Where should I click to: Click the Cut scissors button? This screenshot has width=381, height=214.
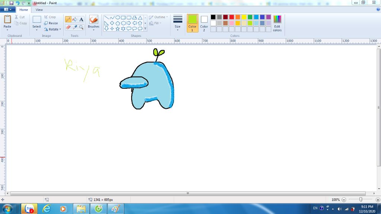click(20, 17)
